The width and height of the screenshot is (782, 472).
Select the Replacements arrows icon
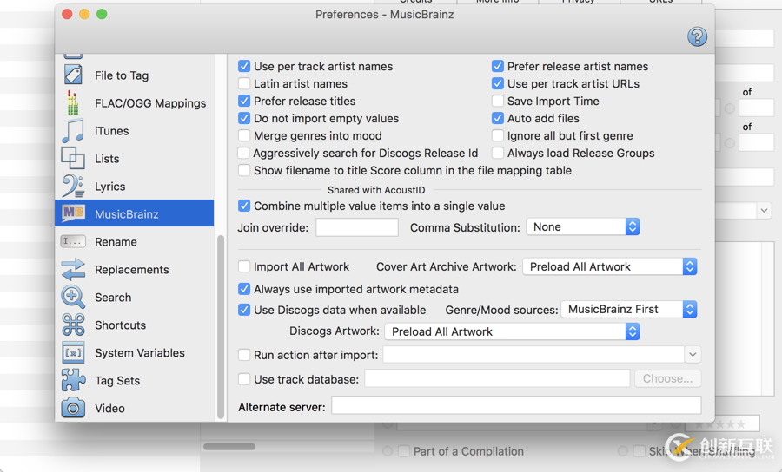point(73,270)
